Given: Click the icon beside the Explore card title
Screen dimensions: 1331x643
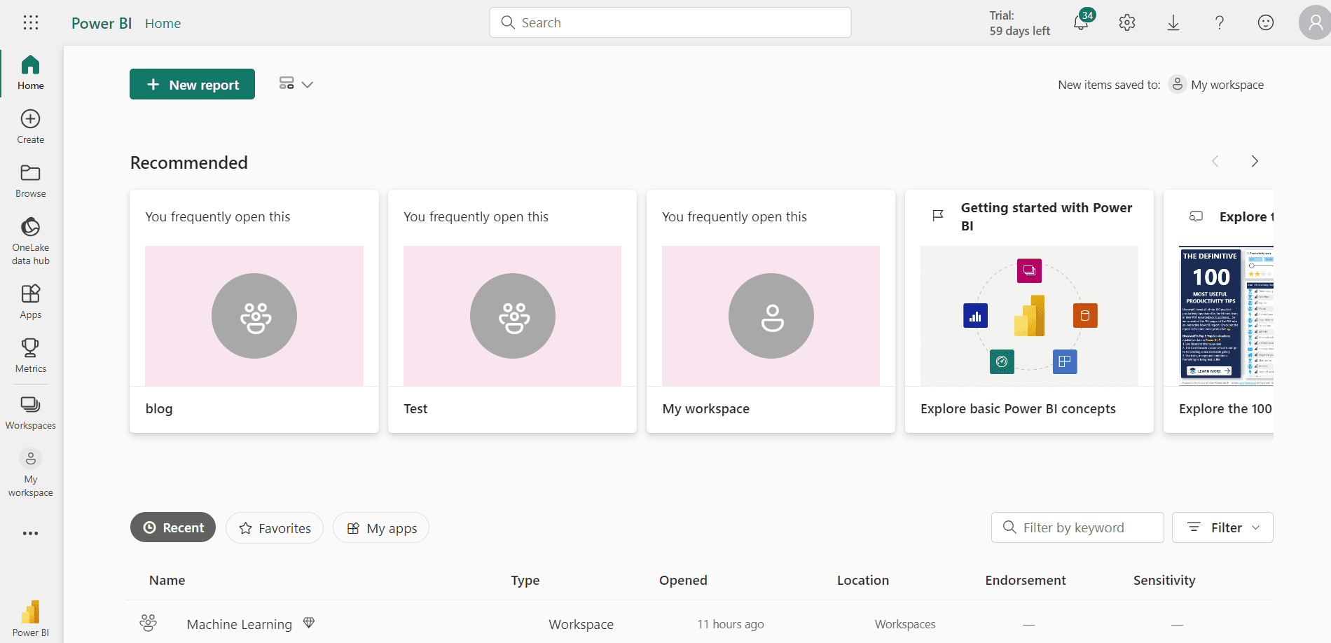Looking at the screenshot, I should [x=1196, y=216].
